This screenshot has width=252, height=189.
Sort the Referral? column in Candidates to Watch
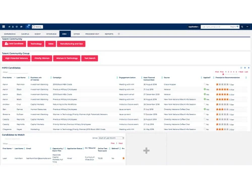120,149
